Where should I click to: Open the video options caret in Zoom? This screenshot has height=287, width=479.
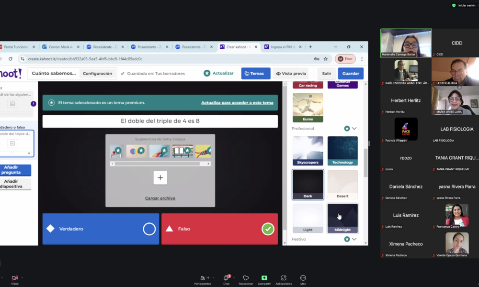coord(22,277)
